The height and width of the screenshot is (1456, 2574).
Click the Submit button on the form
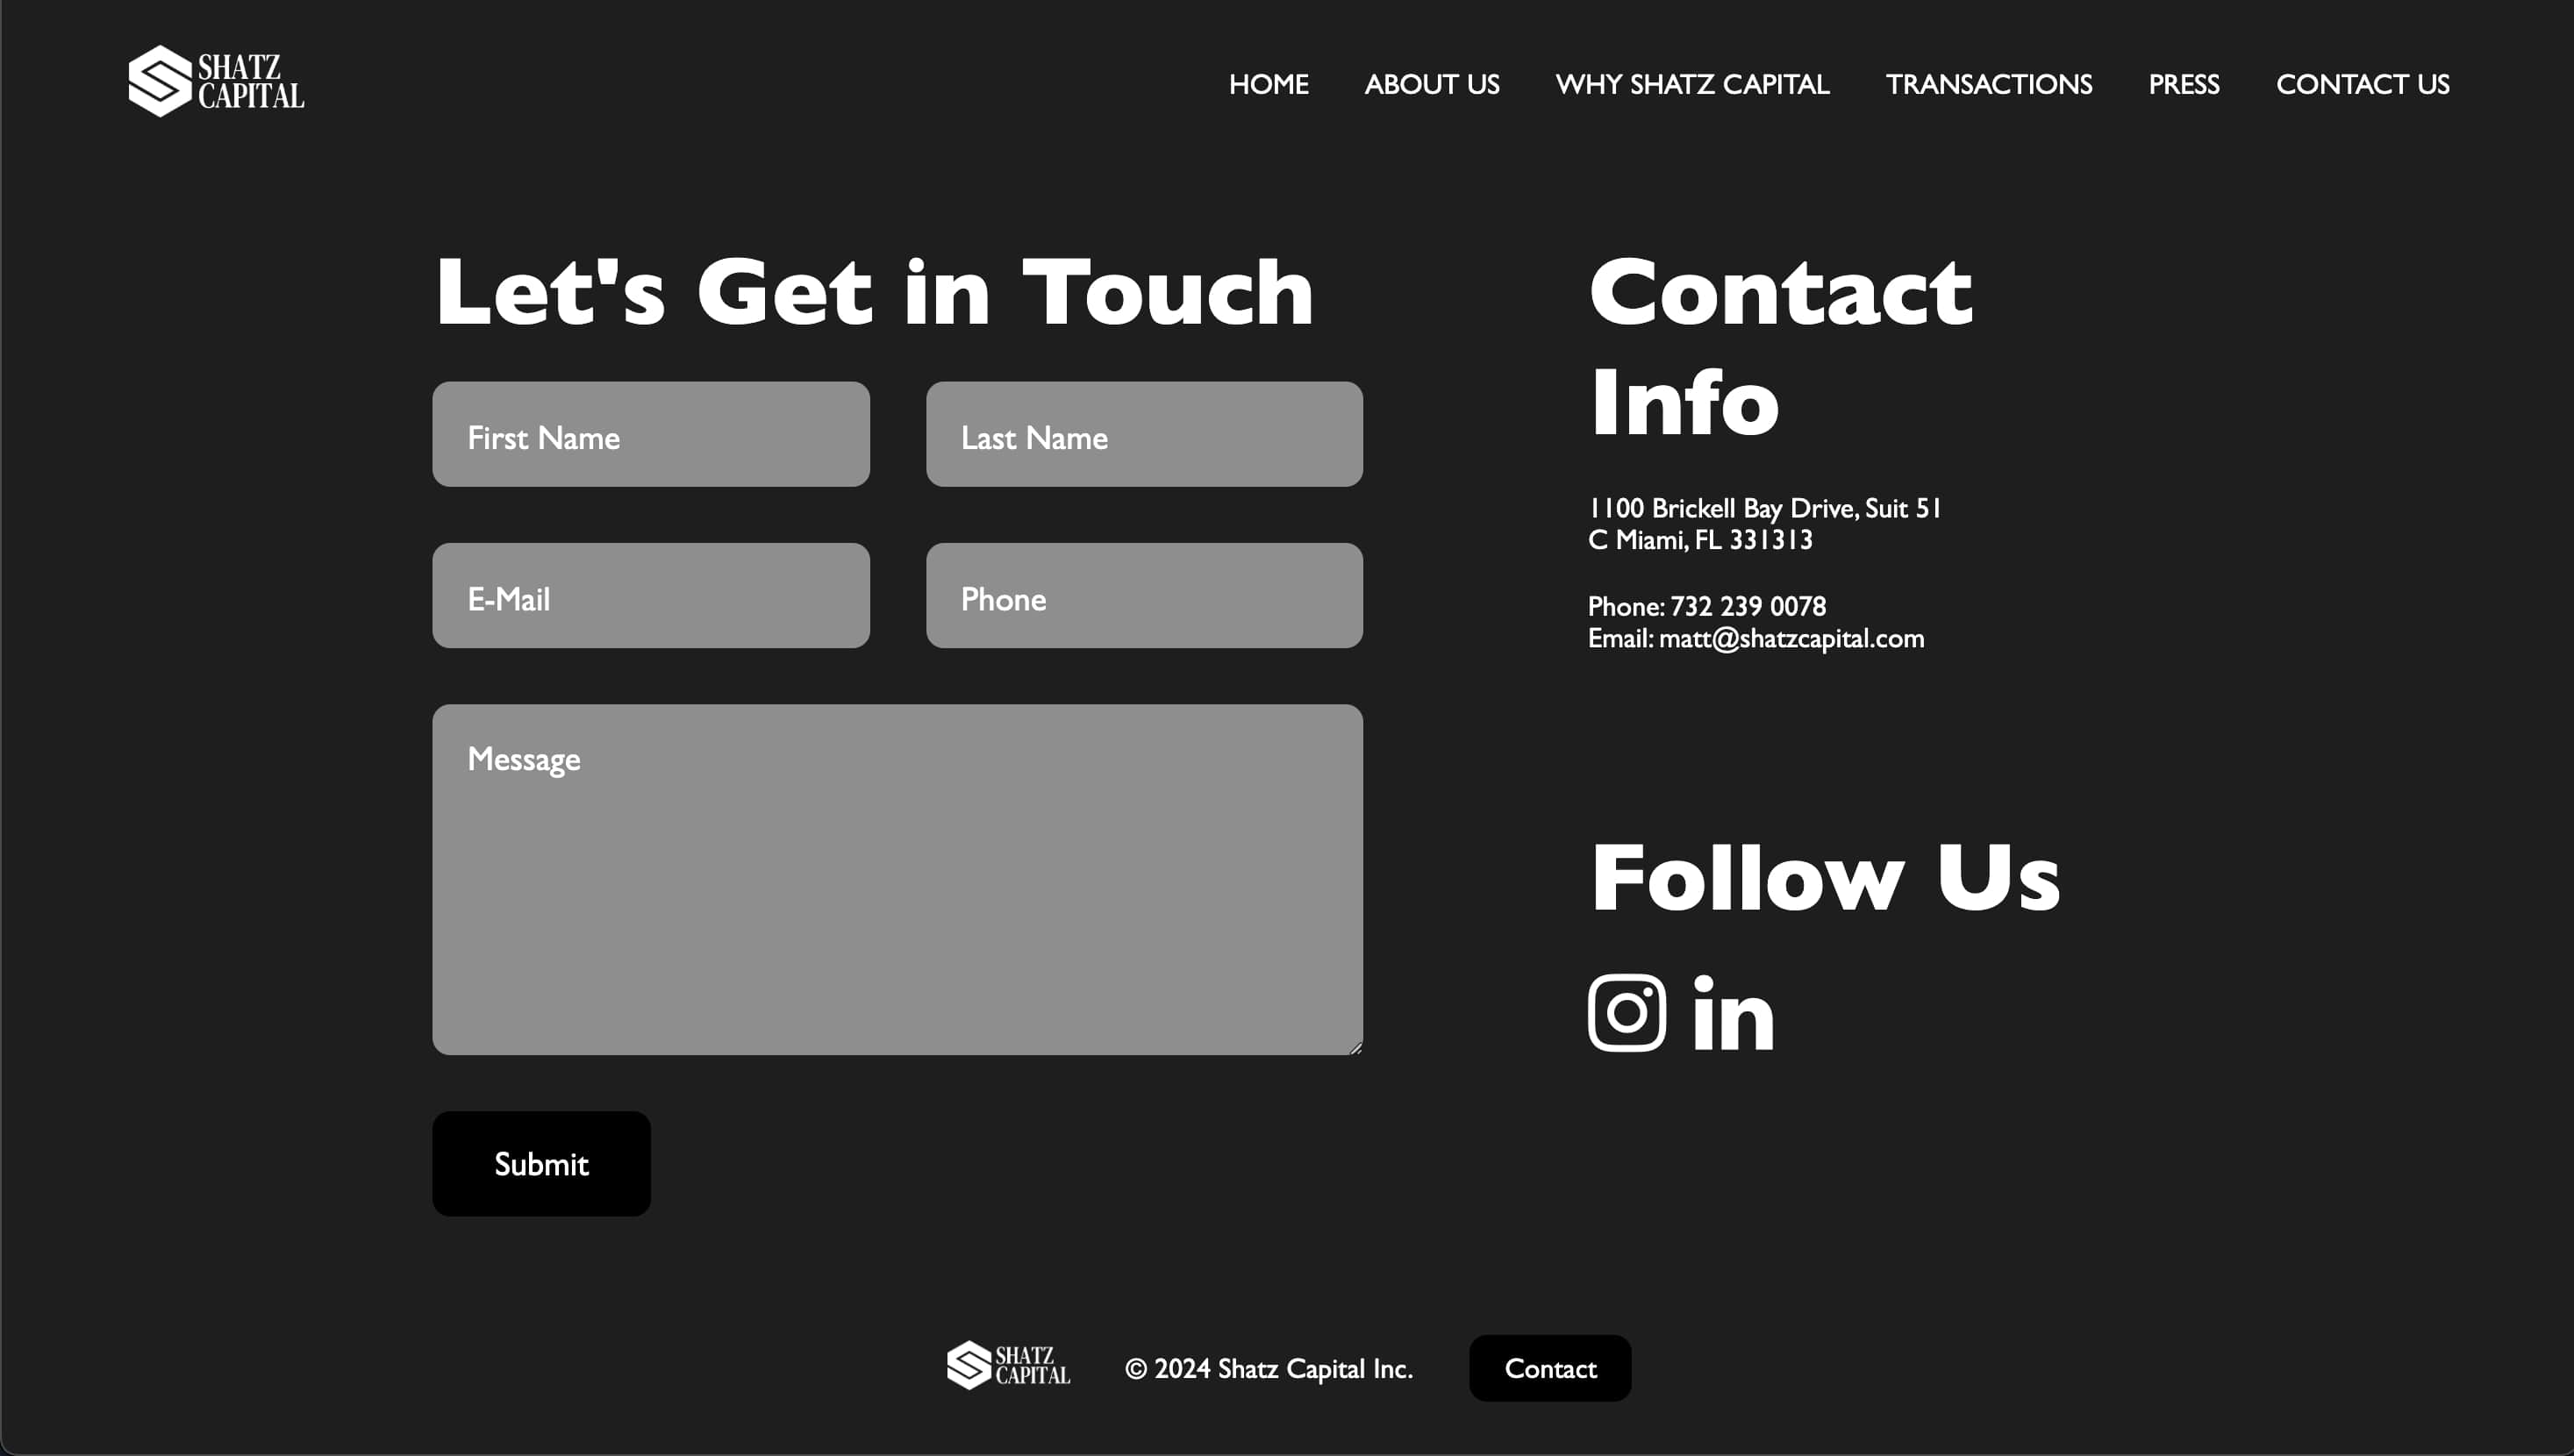tap(541, 1163)
